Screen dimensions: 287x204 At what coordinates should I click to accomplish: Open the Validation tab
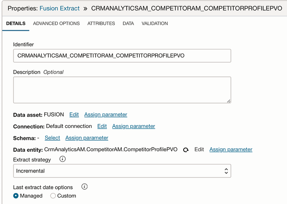pyautogui.click(x=155, y=23)
